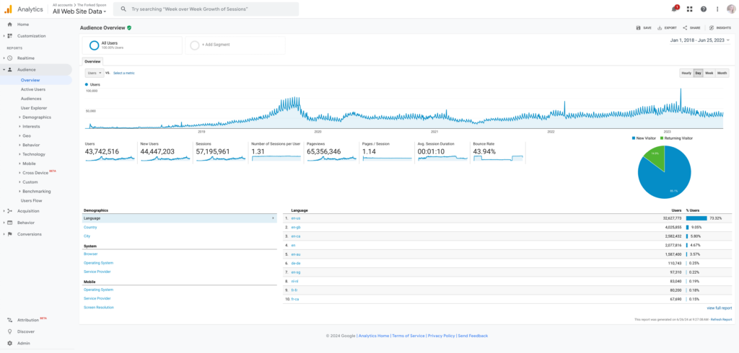
Task: Switch chart granularity to Week
Action: point(709,73)
